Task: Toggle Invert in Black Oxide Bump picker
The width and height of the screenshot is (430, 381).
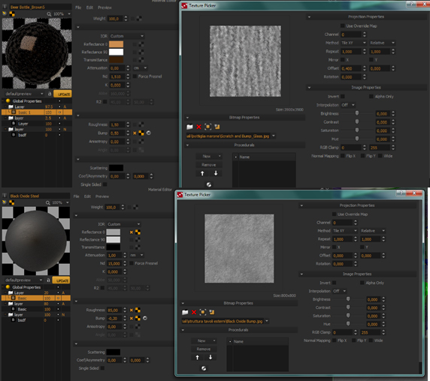Action: click(334, 283)
